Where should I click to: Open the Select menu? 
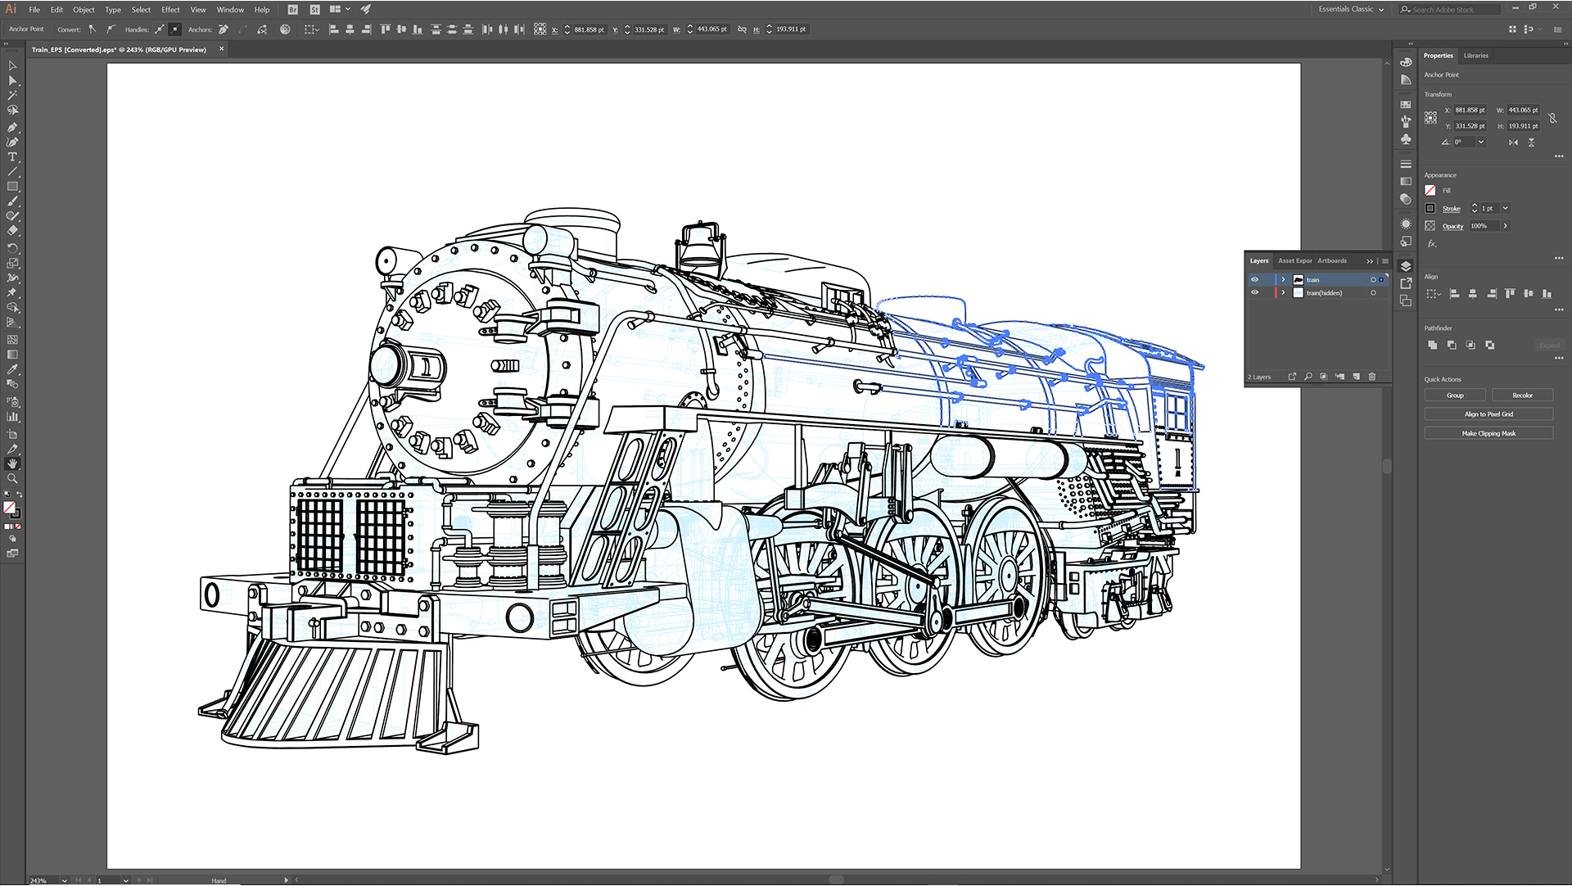coord(141,9)
